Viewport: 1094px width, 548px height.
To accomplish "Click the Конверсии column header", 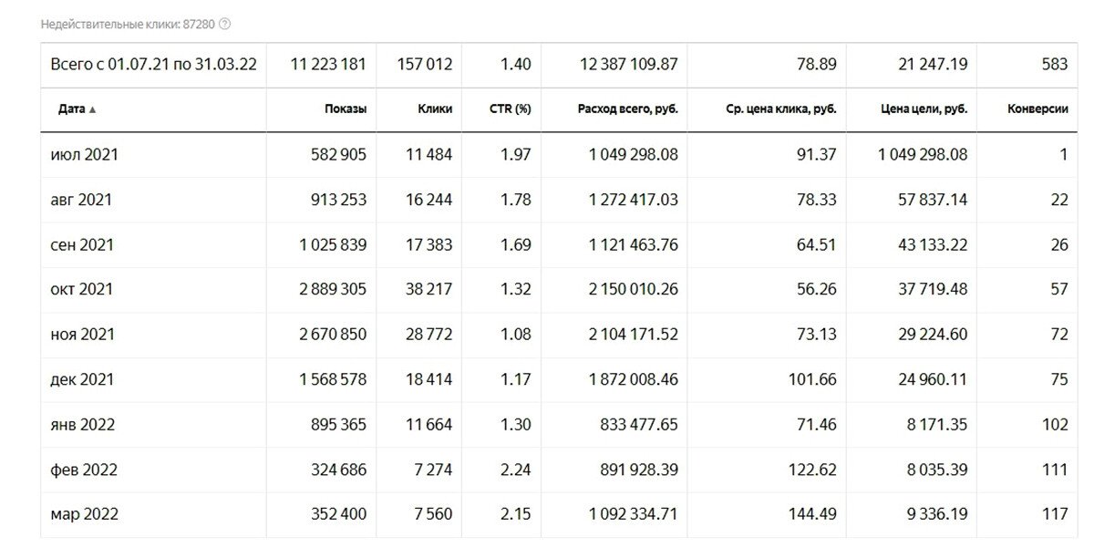I will click(x=1037, y=109).
